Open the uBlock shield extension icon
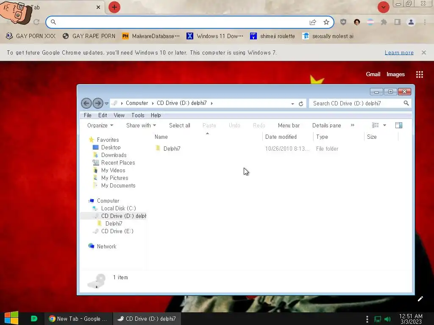The image size is (434, 325). click(x=343, y=22)
